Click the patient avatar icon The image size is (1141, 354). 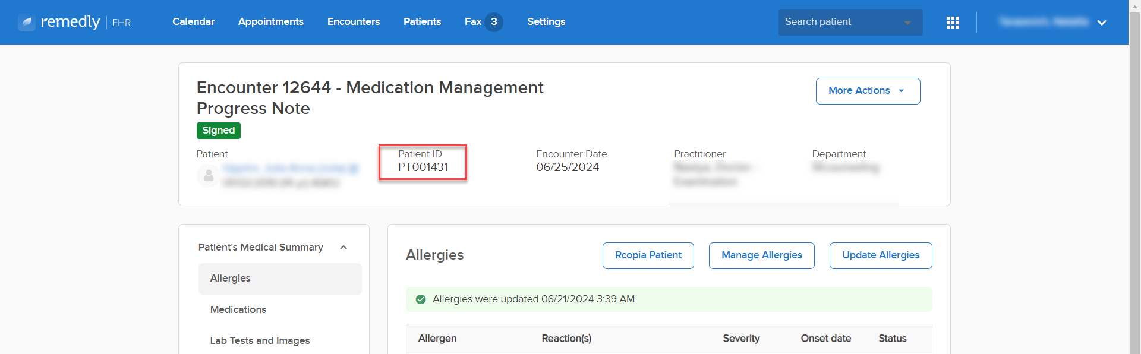(209, 176)
